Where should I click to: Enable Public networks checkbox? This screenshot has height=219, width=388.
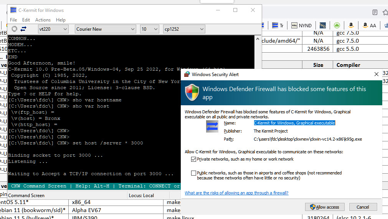click(x=193, y=173)
